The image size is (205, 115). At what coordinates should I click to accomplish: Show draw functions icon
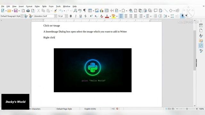(x=177, y=11)
